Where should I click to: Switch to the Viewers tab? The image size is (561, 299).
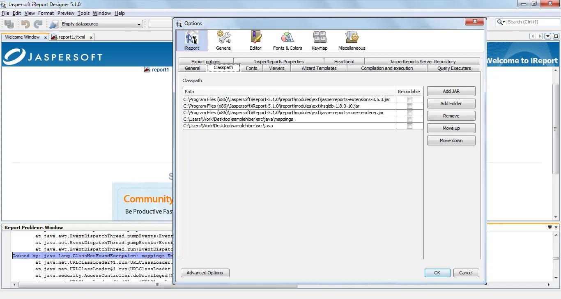(277, 68)
